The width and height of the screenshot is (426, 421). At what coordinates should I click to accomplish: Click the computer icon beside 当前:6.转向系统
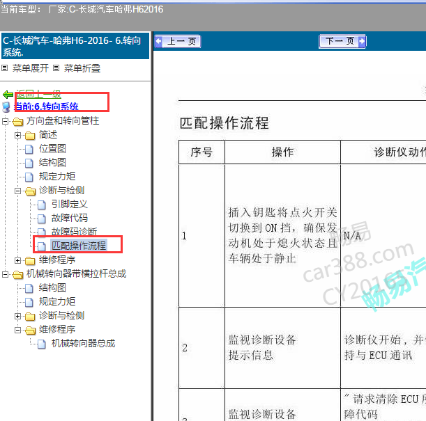[x=6, y=107]
